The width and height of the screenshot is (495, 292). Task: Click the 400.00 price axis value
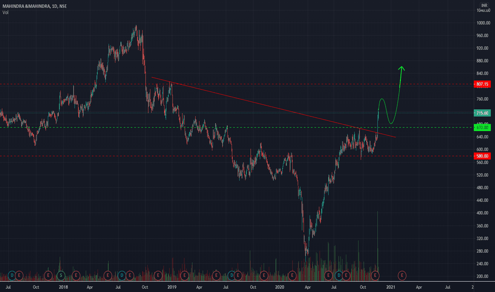[483, 213]
